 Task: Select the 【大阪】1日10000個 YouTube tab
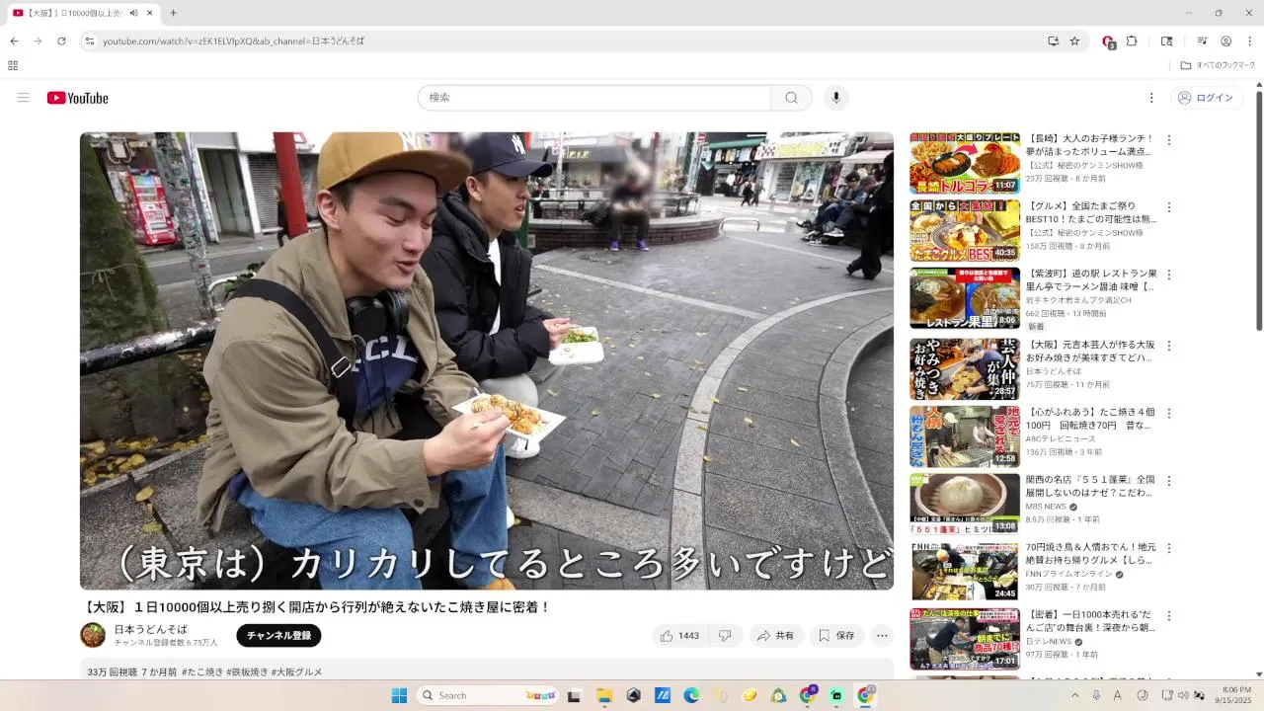84,13
